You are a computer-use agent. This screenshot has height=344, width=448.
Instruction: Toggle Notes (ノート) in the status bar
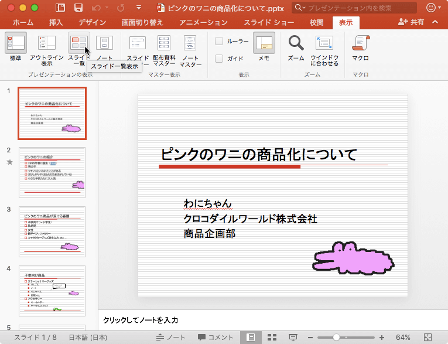tap(170, 338)
